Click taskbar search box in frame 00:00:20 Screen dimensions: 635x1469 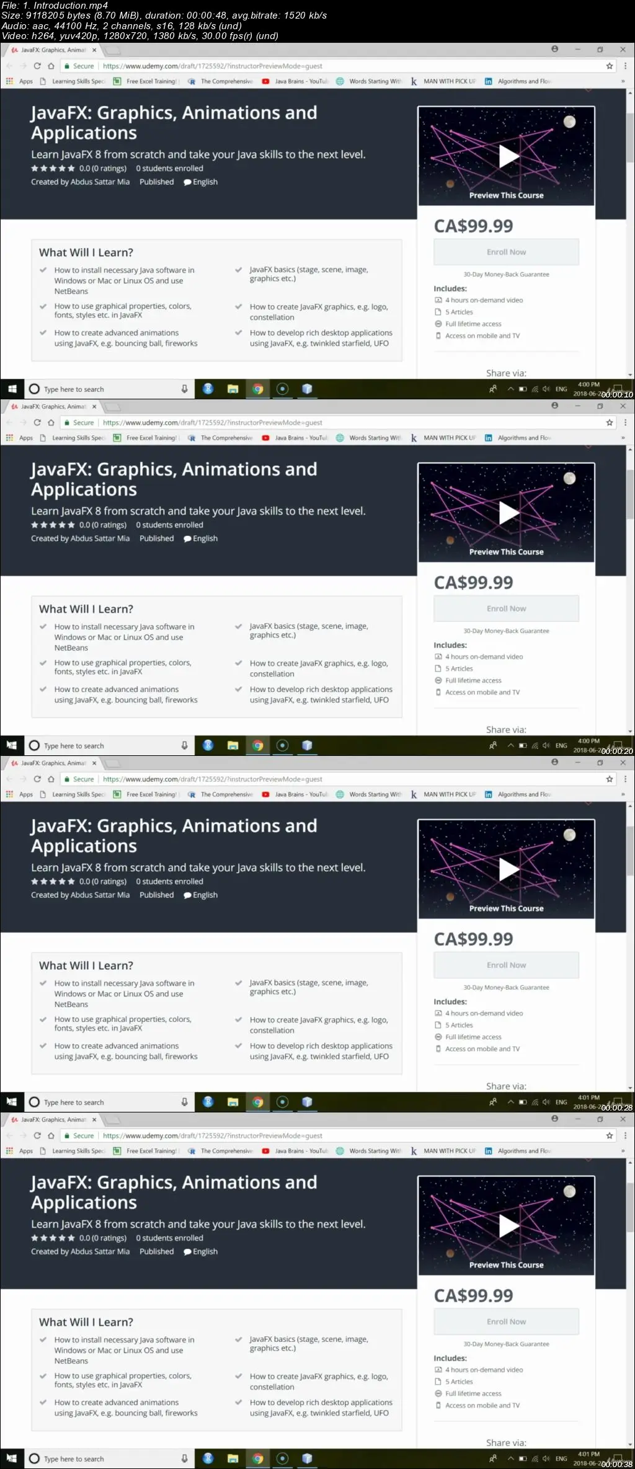[110, 745]
